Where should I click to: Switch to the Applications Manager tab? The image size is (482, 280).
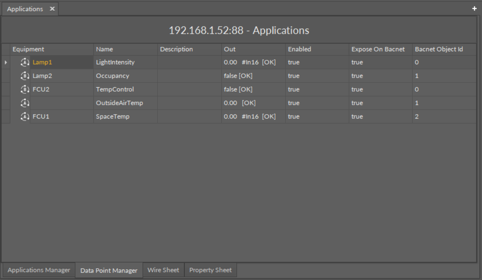coord(39,270)
